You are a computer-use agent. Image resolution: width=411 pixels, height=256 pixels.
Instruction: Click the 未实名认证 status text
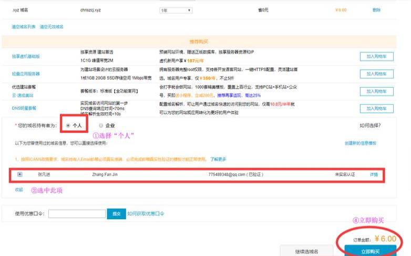pyautogui.click(x=345, y=175)
